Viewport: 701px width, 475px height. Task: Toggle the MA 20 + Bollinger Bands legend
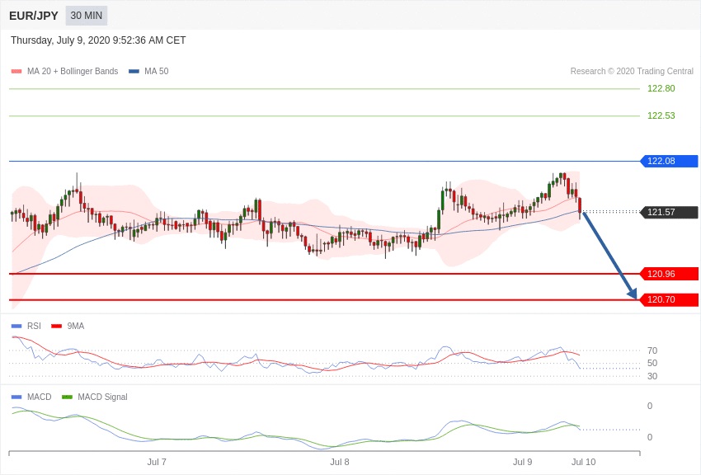coord(72,72)
